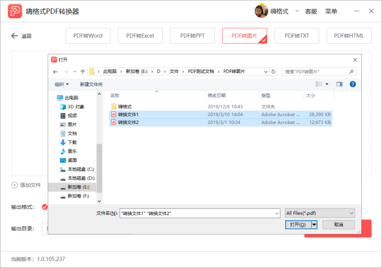Open the user account dropdown arrow

pos(297,11)
